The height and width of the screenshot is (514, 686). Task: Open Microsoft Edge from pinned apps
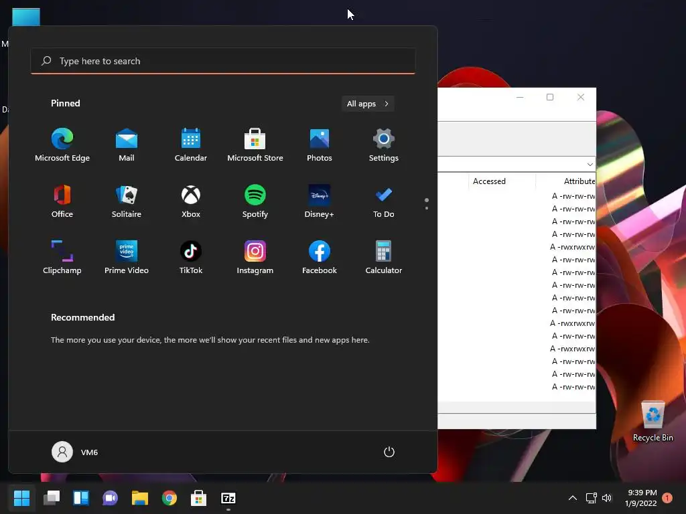62,145
